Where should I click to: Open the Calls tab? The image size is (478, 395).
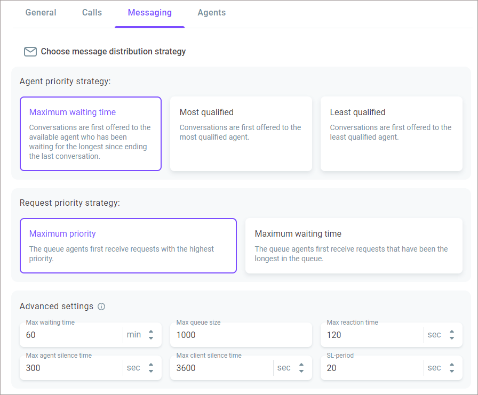92,12
